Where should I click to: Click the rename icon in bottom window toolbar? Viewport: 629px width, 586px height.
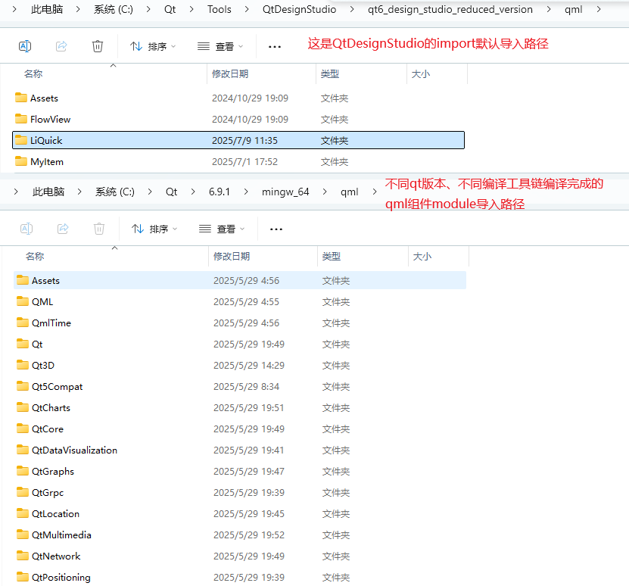(26, 229)
